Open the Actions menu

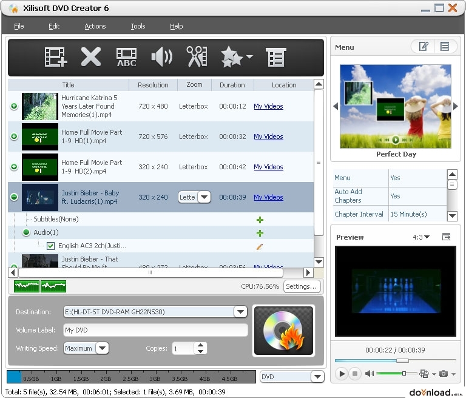coord(95,26)
